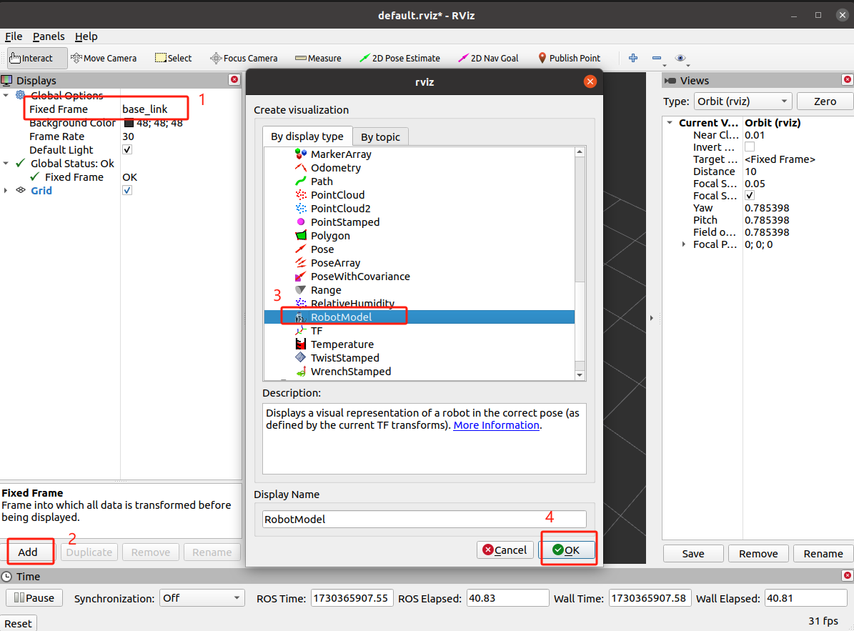This screenshot has width=854, height=631.
Task: Select PointCloud2 display type in list
Action: coord(340,209)
